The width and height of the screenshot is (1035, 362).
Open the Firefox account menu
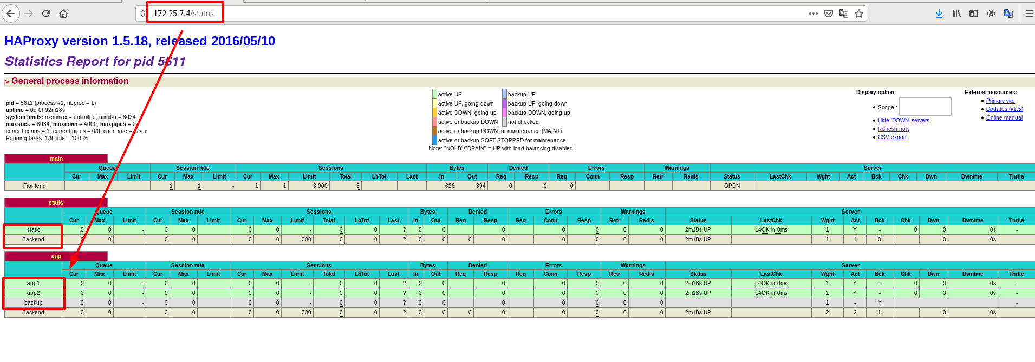(x=991, y=14)
